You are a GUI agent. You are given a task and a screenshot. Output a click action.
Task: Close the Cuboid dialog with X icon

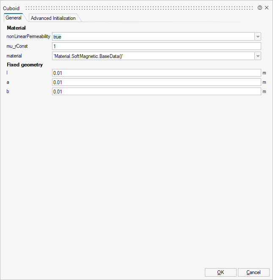click(267, 8)
